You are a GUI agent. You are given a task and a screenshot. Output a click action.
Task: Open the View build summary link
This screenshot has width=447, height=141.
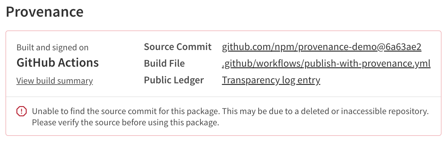pyautogui.click(x=55, y=81)
